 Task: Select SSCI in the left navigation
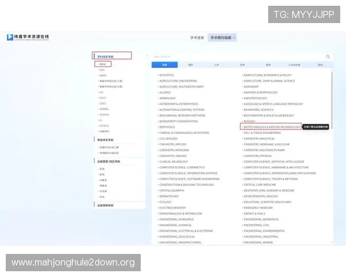102,70
